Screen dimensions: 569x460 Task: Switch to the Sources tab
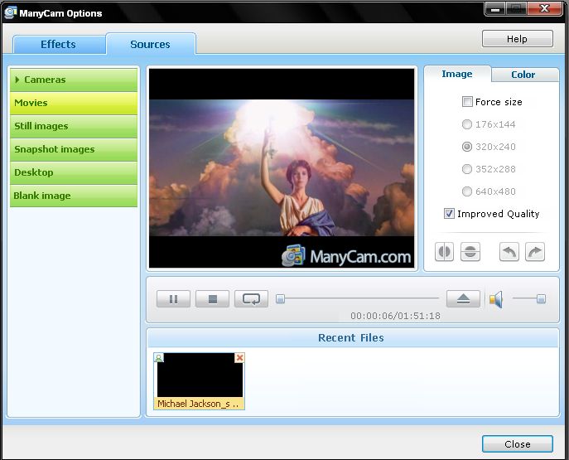click(x=151, y=44)
